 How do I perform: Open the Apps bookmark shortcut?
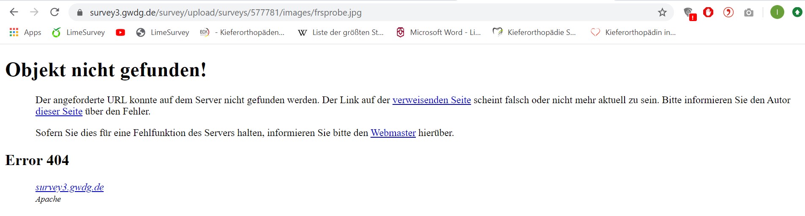click(x=25, y=32)
